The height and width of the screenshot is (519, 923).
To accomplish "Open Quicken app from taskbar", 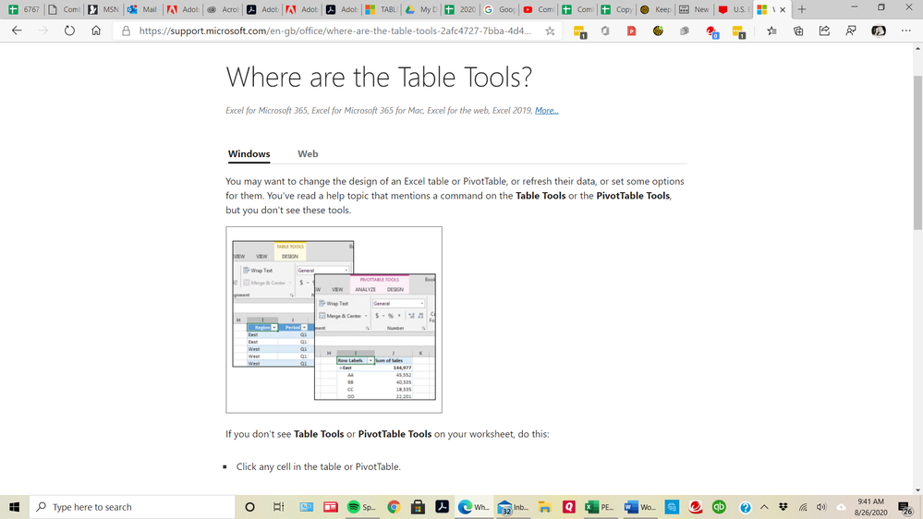I will coord(568,507).
